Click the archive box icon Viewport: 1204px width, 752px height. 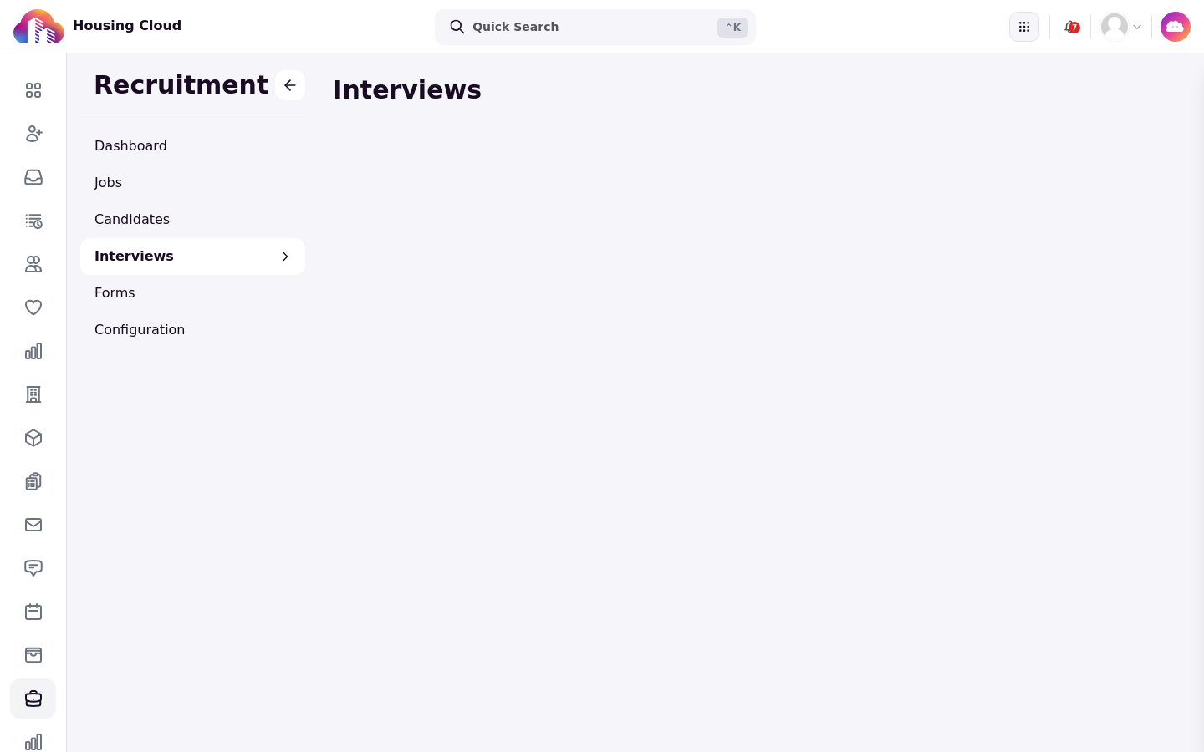coord(33,655)
